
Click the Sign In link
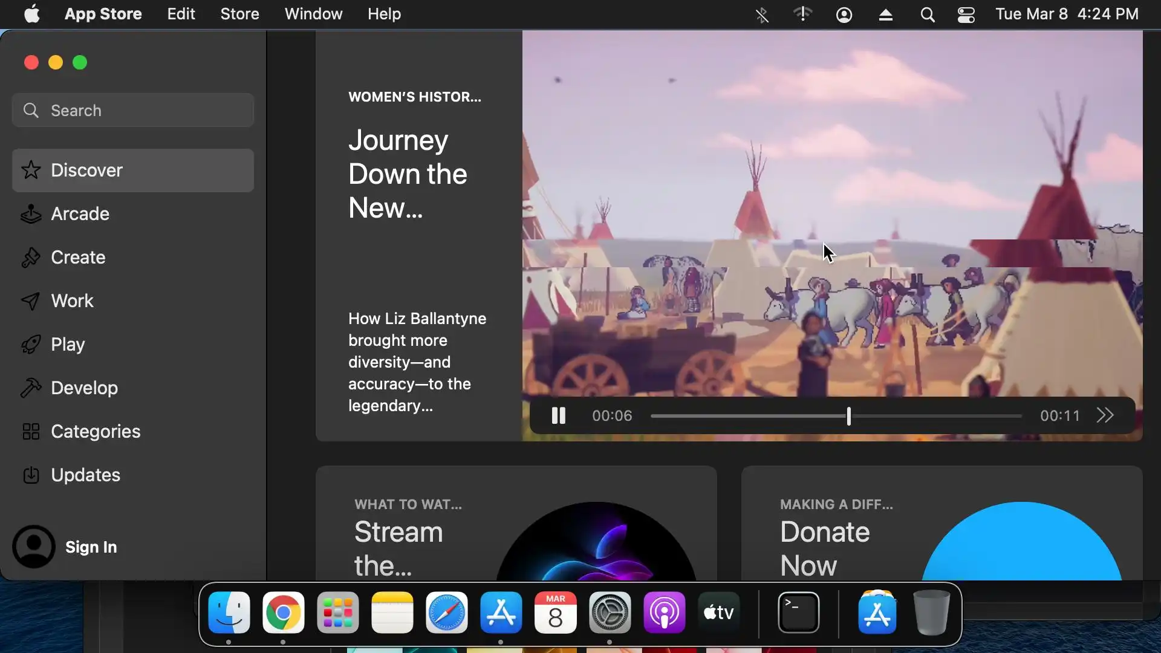coord(91,547)
